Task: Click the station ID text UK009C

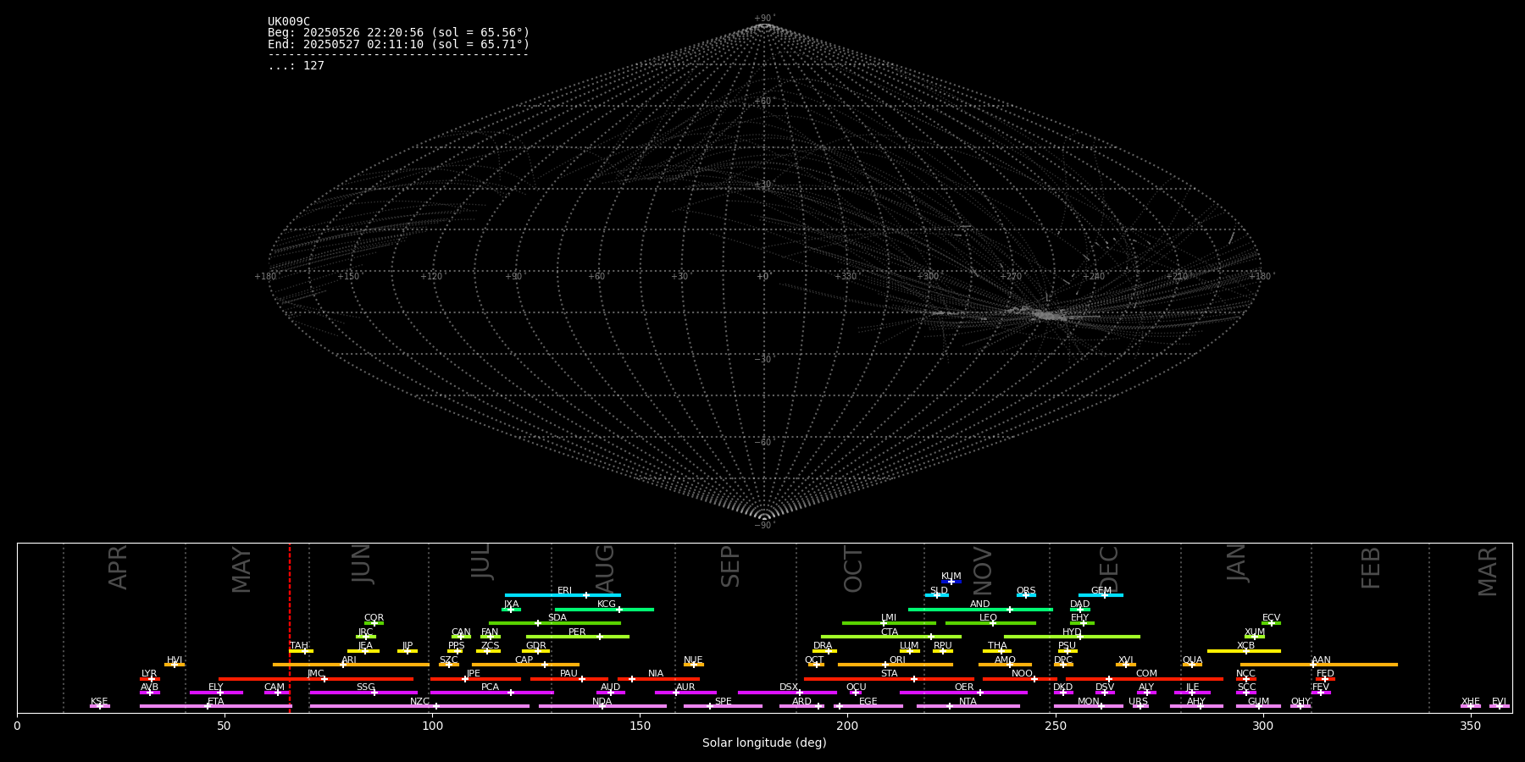Action: click(289, 22)
